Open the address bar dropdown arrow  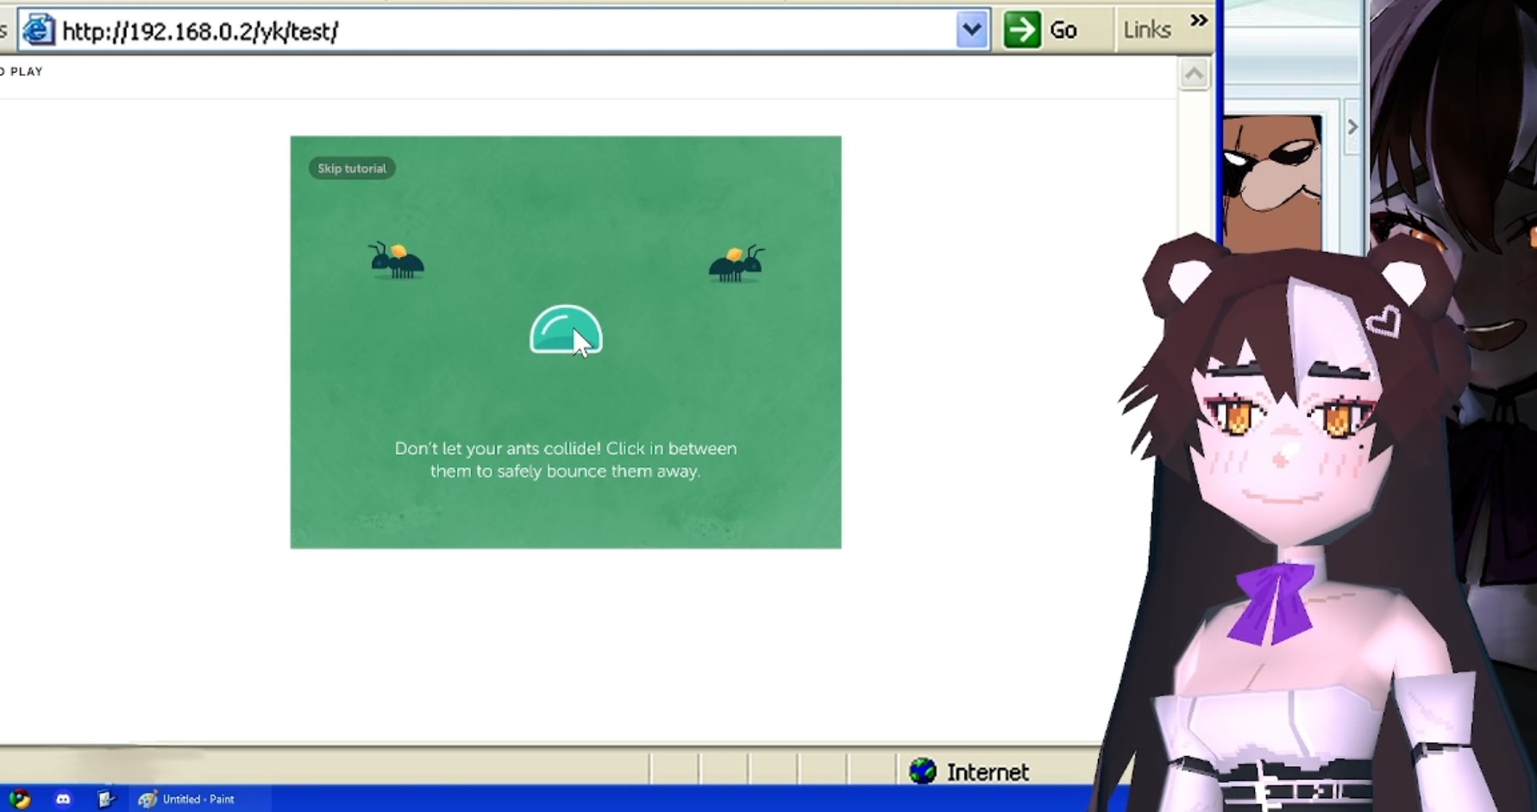972,30
